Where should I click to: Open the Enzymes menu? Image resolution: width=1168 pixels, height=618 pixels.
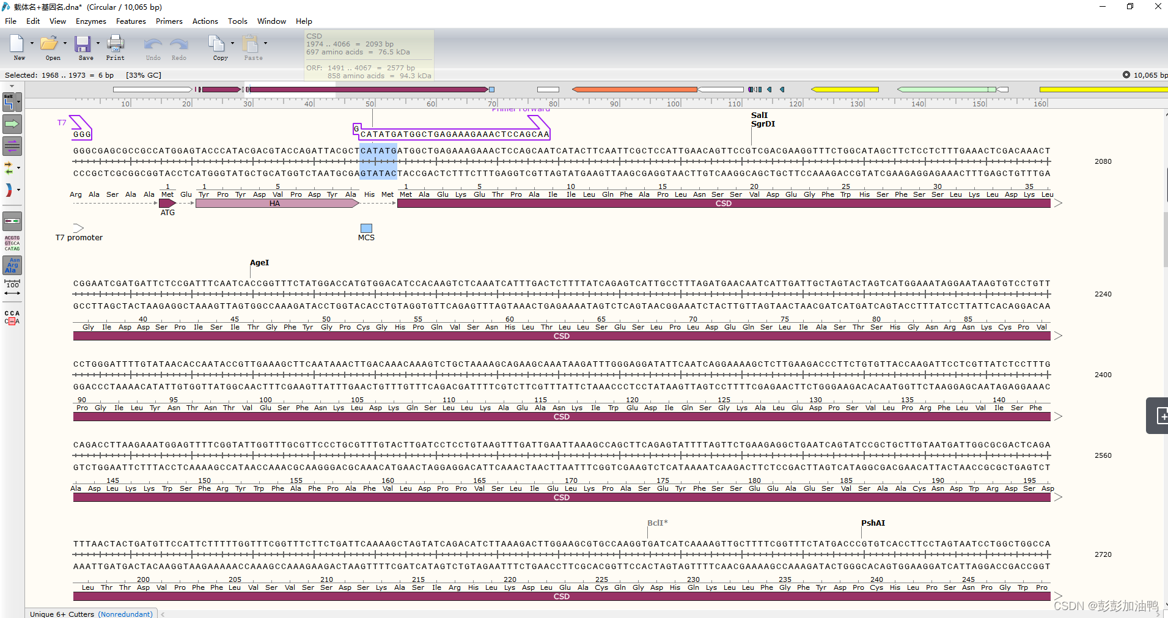[x=91, y=21]
